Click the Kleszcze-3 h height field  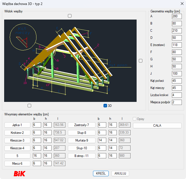click(x=47, y=140)
